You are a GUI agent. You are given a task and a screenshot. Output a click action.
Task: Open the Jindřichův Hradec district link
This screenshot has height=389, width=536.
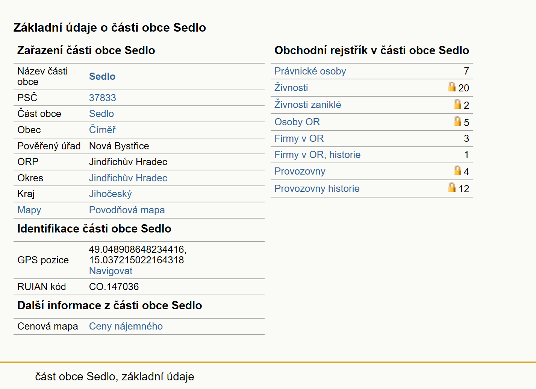[x=128, y=178]
